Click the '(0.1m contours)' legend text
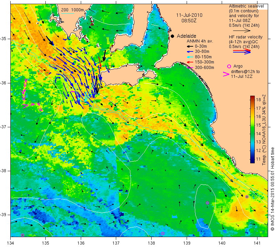This screenshot has width=275, height=247. tap(244, 11)
